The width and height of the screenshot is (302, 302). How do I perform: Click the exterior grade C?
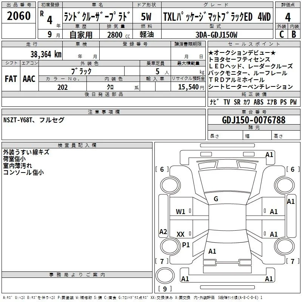[x=282, y=34]
